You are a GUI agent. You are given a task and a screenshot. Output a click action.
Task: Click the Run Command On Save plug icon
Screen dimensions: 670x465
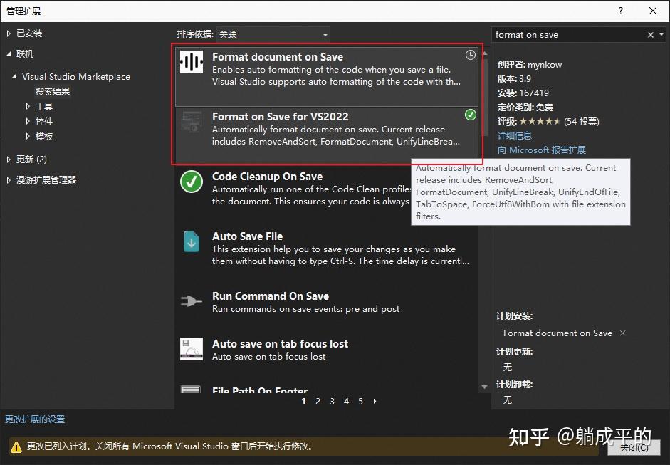[191, 301]
